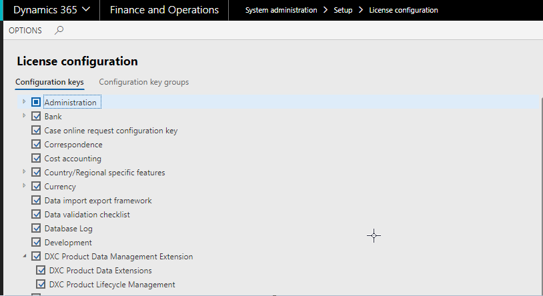This screenshot has width=543, height=296.
Task: Open the Dynamics 365 dropdown menu
Action: coord(52,10)
